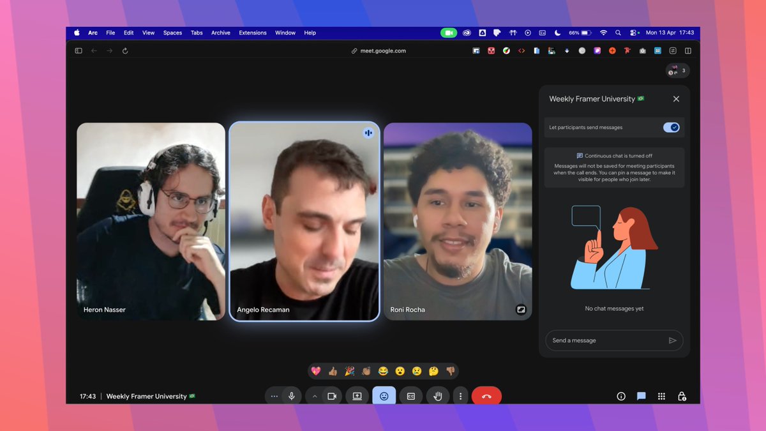Reload the meet.google.com page

(125, 51)
